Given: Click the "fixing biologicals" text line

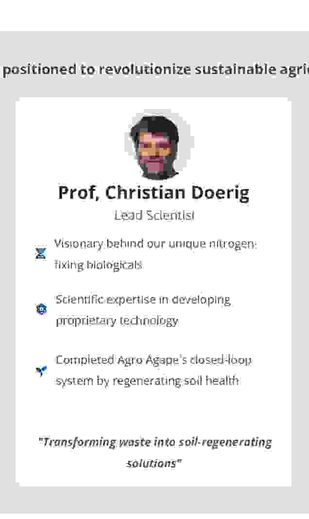Looking at the screenshot, I should [x=98, y=265].
